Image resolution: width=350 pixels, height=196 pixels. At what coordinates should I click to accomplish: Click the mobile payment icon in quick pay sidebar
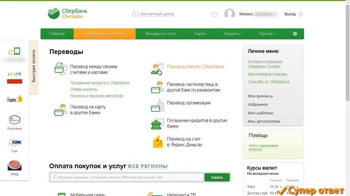point(15,52)
